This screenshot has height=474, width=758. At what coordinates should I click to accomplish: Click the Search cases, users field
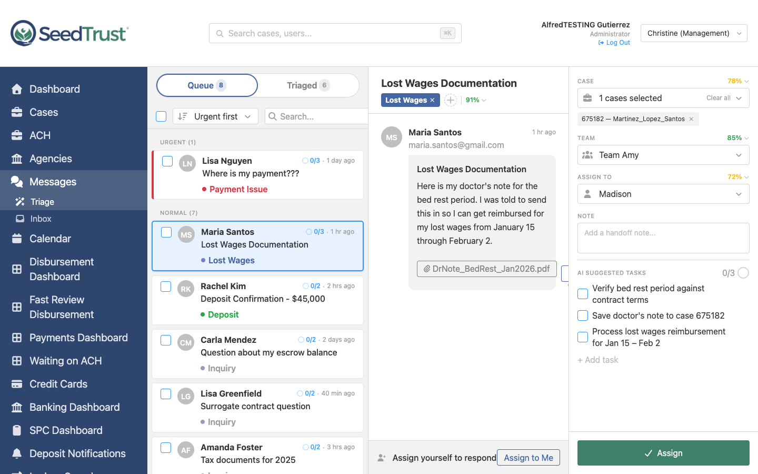click(335, 33)
